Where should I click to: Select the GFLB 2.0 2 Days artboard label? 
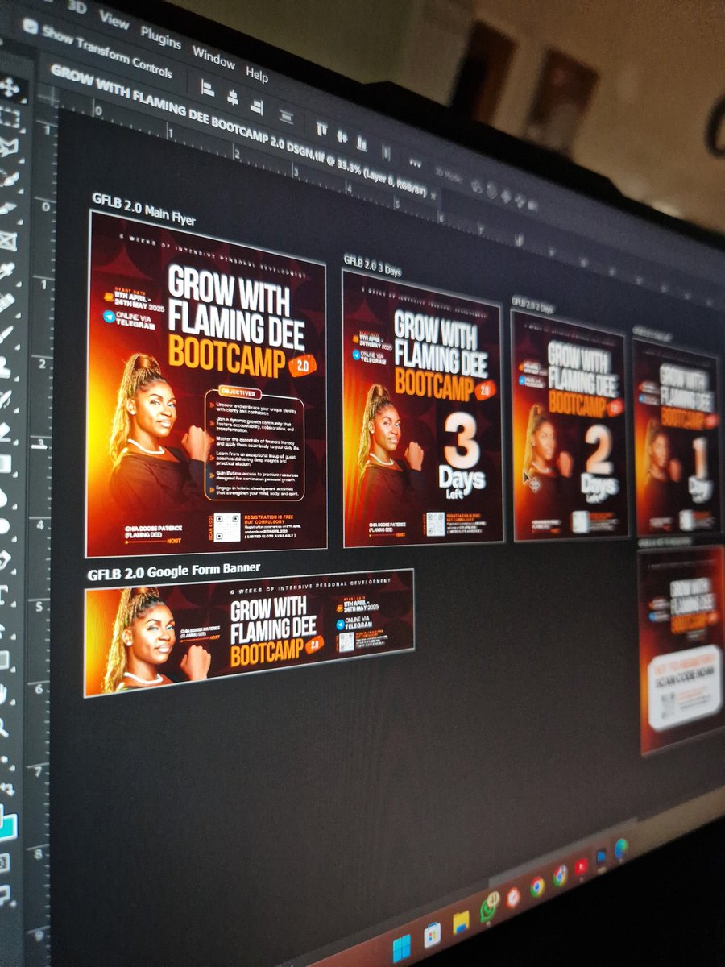coord(533,305)
